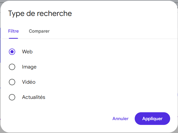Dismiss the dialog with the Annuler link
Image resolution: width=178 pixels, height=133 pixels.
point(121,119)
